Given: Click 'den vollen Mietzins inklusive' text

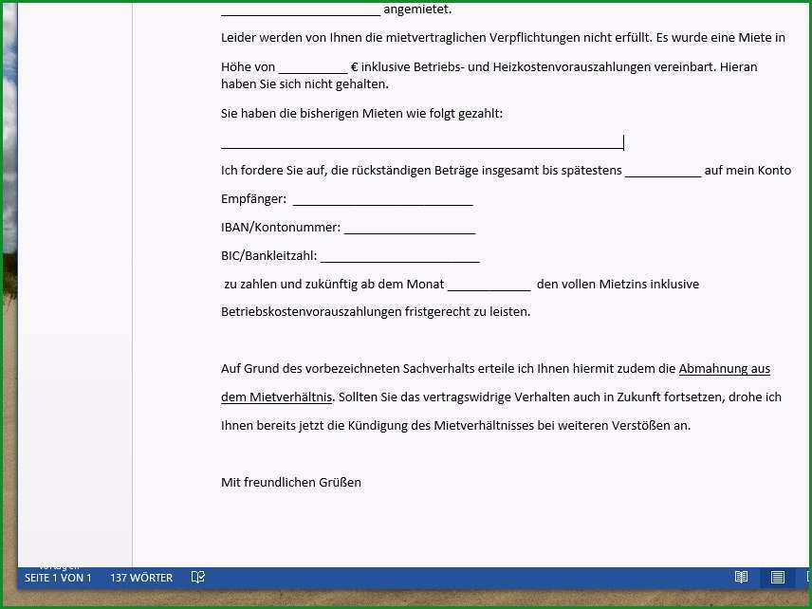Looking at the screenshot, I should 618,284.
